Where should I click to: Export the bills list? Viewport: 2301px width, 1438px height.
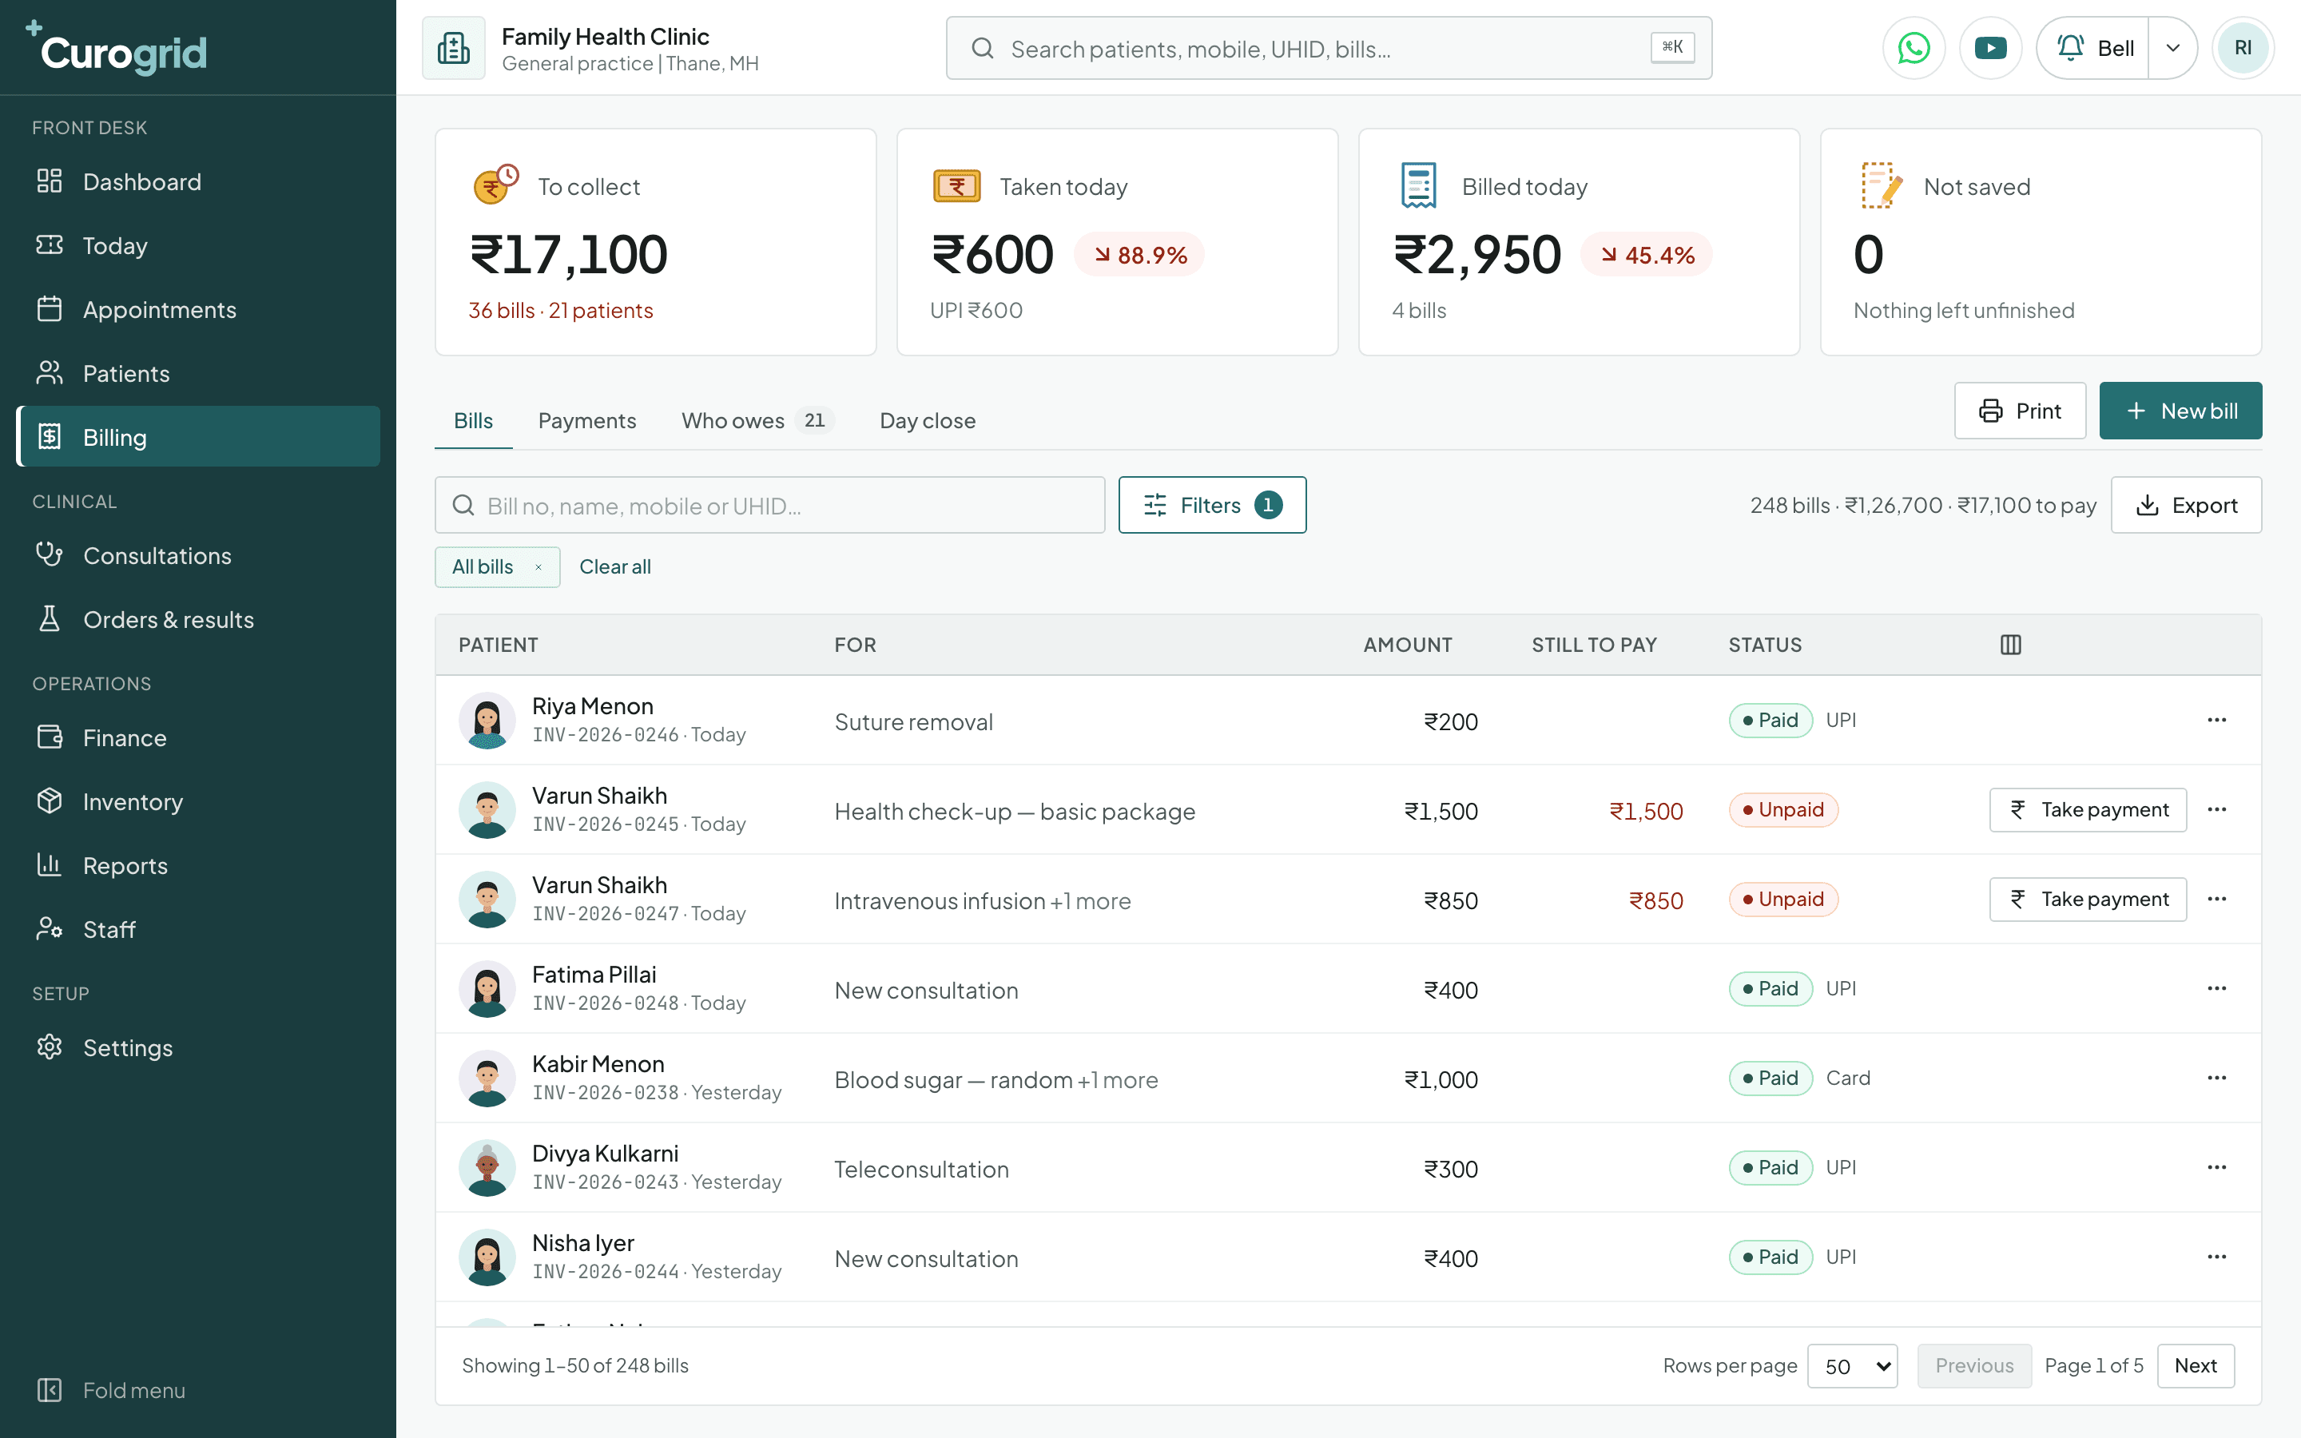pyautogui.click(x=2186, y=505)
